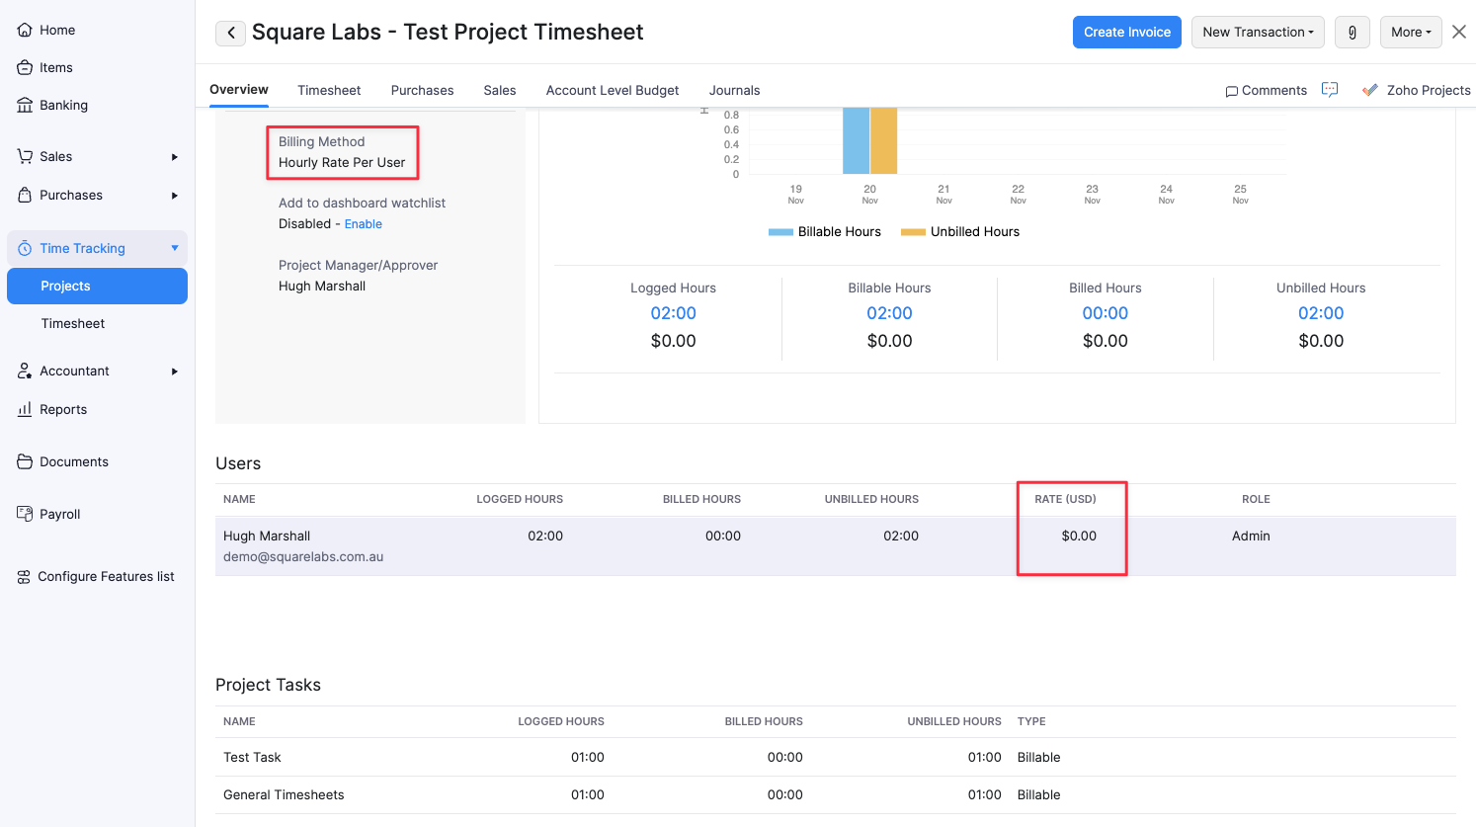Click the Create Invoice button
This screenshot has height=827, width=1476.
[x=1127, y=32]
